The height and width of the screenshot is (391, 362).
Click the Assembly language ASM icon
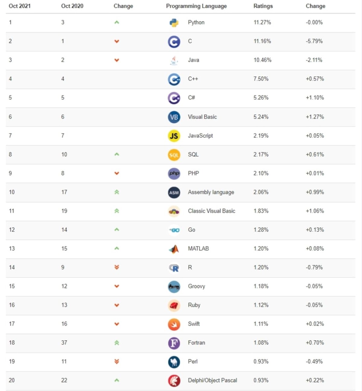coord(174,193)
